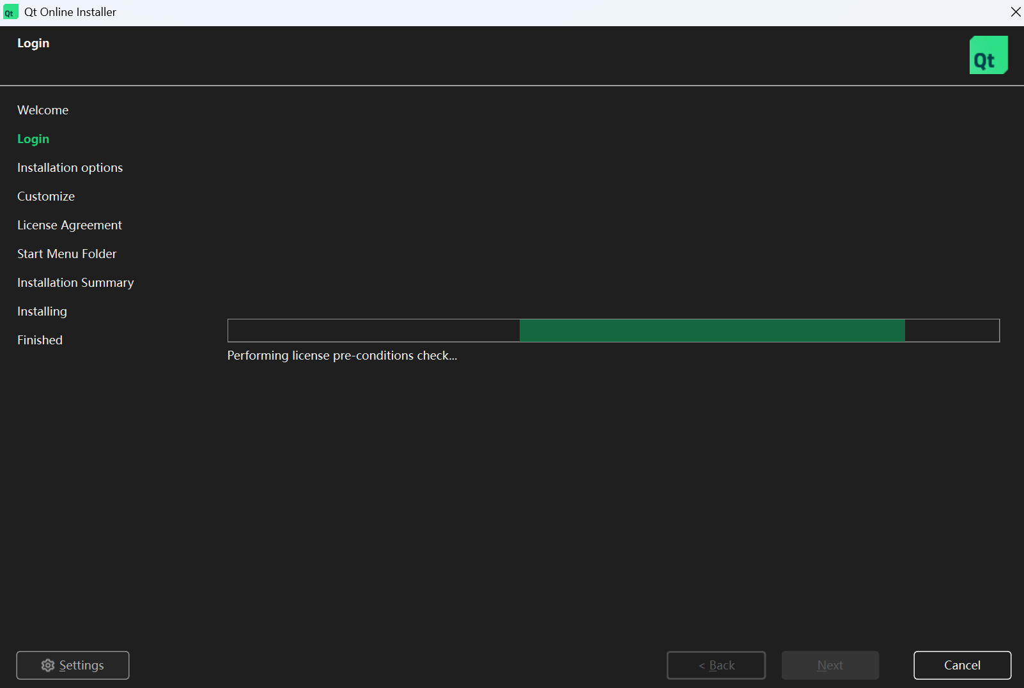
Task: Click the green license check progress bar
Action: point(614,330)
